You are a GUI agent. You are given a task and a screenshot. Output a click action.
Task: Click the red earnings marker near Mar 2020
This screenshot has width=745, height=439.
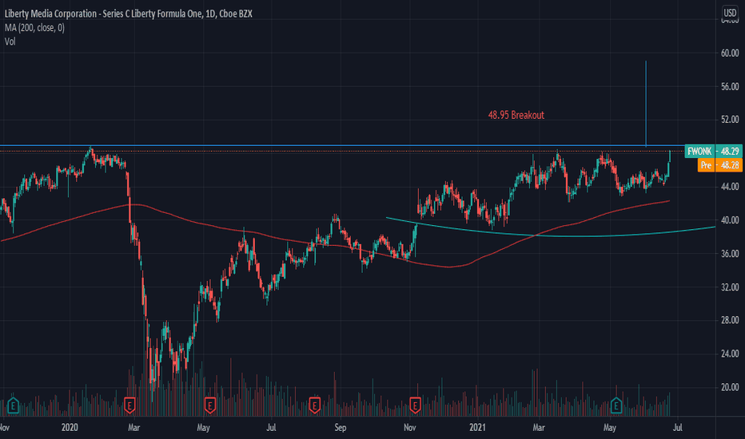click(129, 405)
